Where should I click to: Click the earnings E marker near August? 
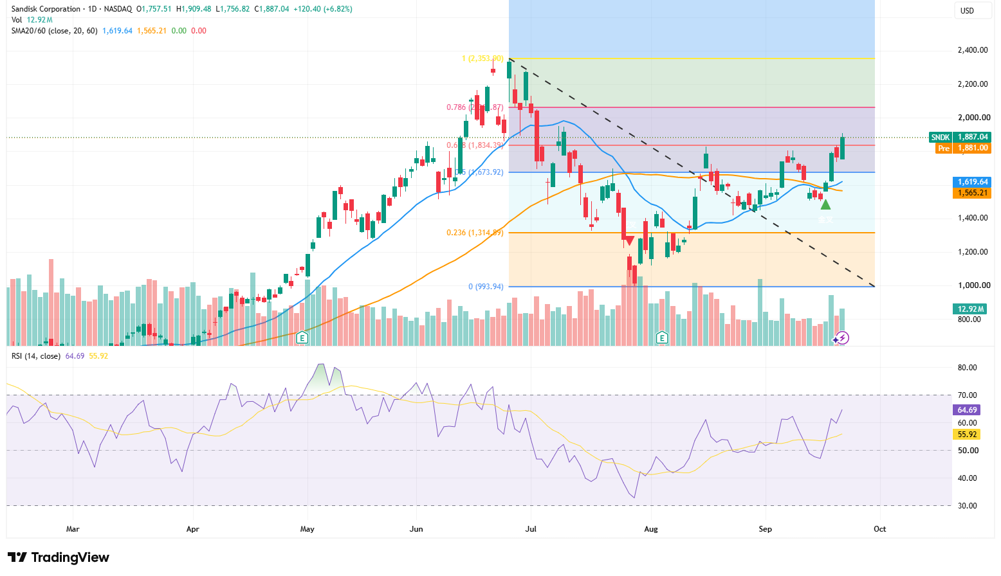coord(661,337)
